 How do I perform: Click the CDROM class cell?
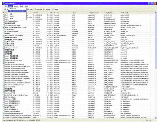pos(74,29)
